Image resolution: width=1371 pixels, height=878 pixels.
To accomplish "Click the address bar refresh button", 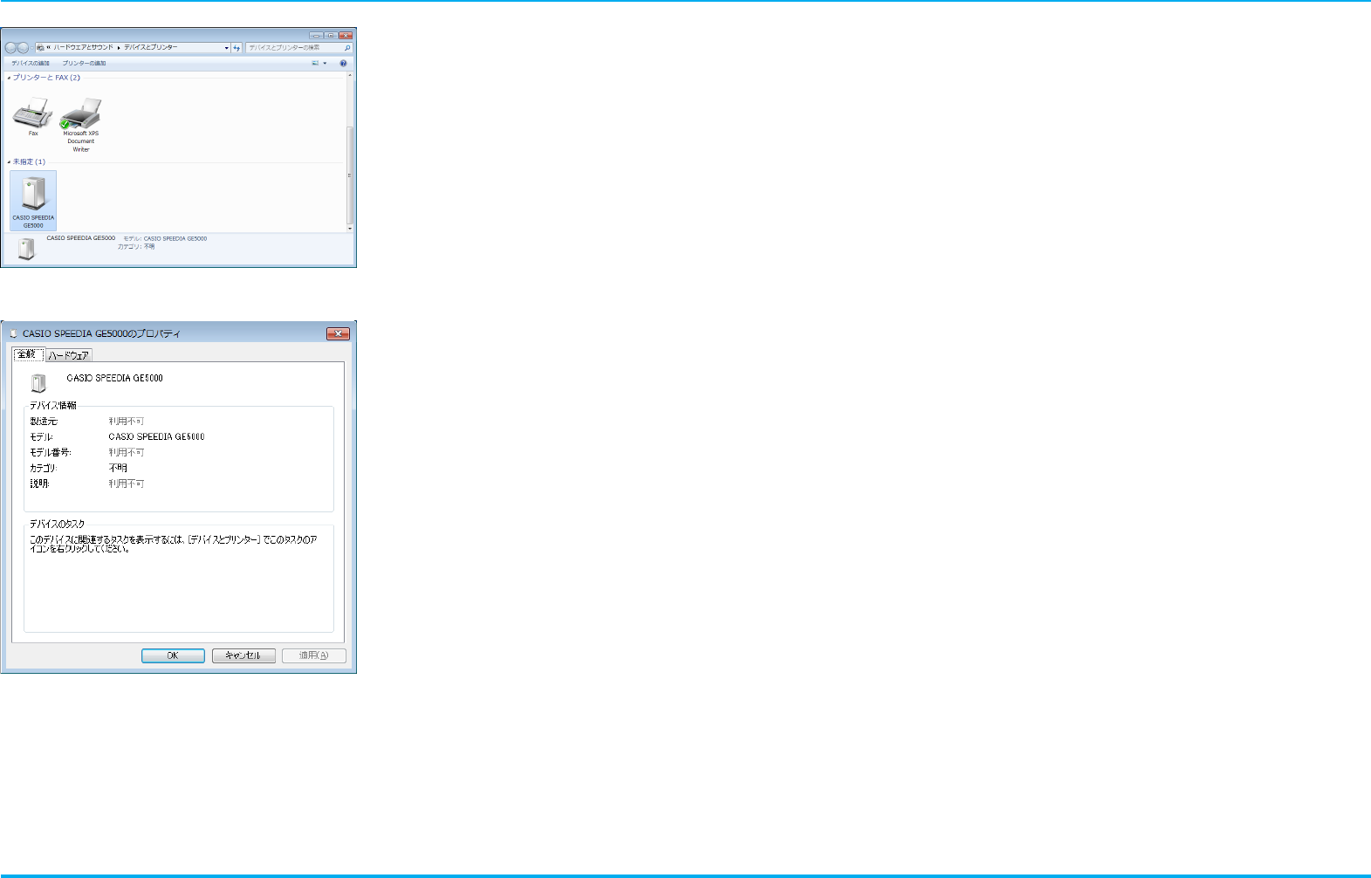I will [x=236, y=48].
